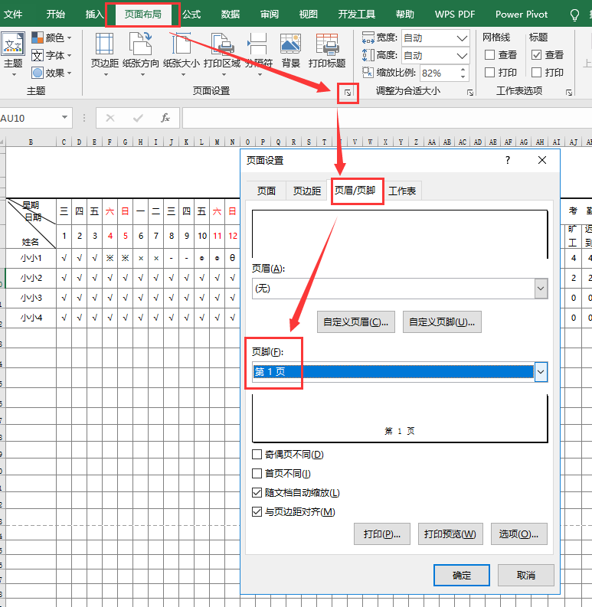Click the Paper Size (纸张大小) icon
The width and height of the screenshot is (592, 607).
point(182,44)
